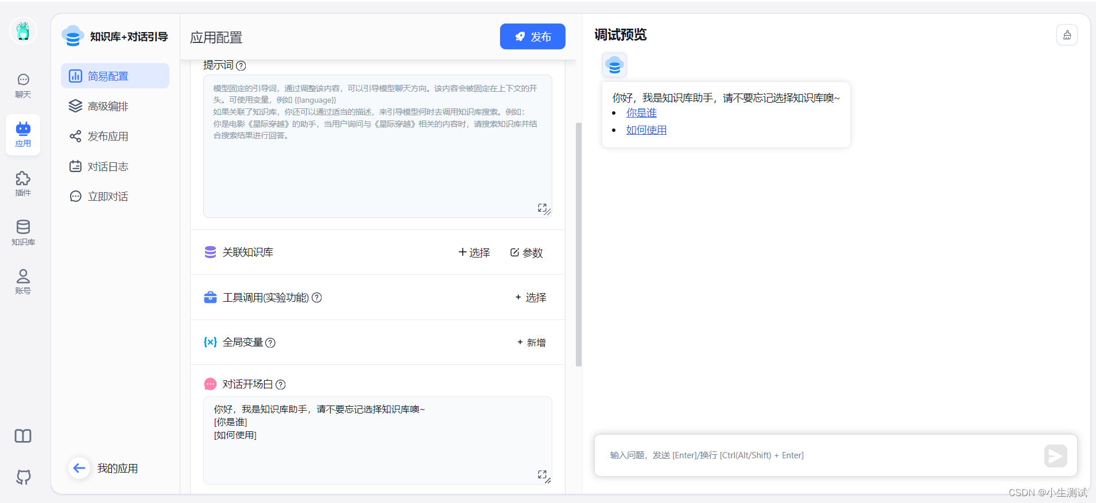Click the bot avatar in 调试预览
Viewport: 1096px width, 503px height.
pos(614,65)
